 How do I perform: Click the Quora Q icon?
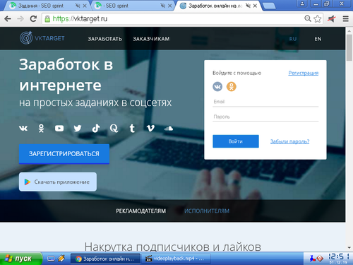click(114, 129)
